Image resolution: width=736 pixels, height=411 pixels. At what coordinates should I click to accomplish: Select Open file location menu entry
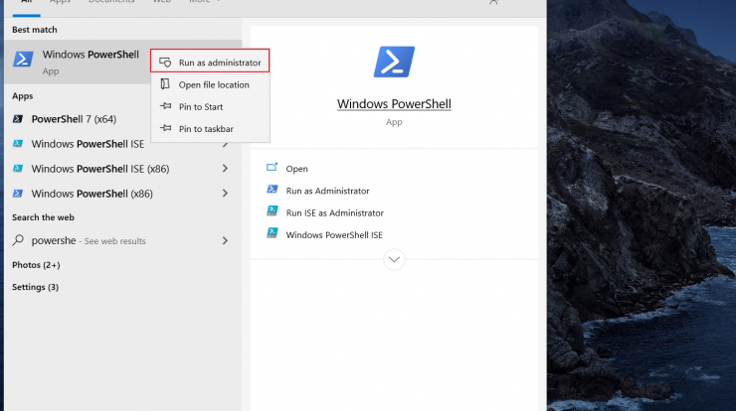pos(210,84)
